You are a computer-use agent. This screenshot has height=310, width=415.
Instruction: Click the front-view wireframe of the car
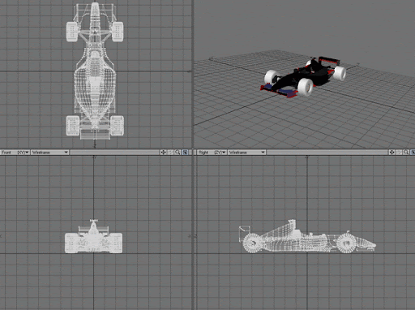coord(93,237)
